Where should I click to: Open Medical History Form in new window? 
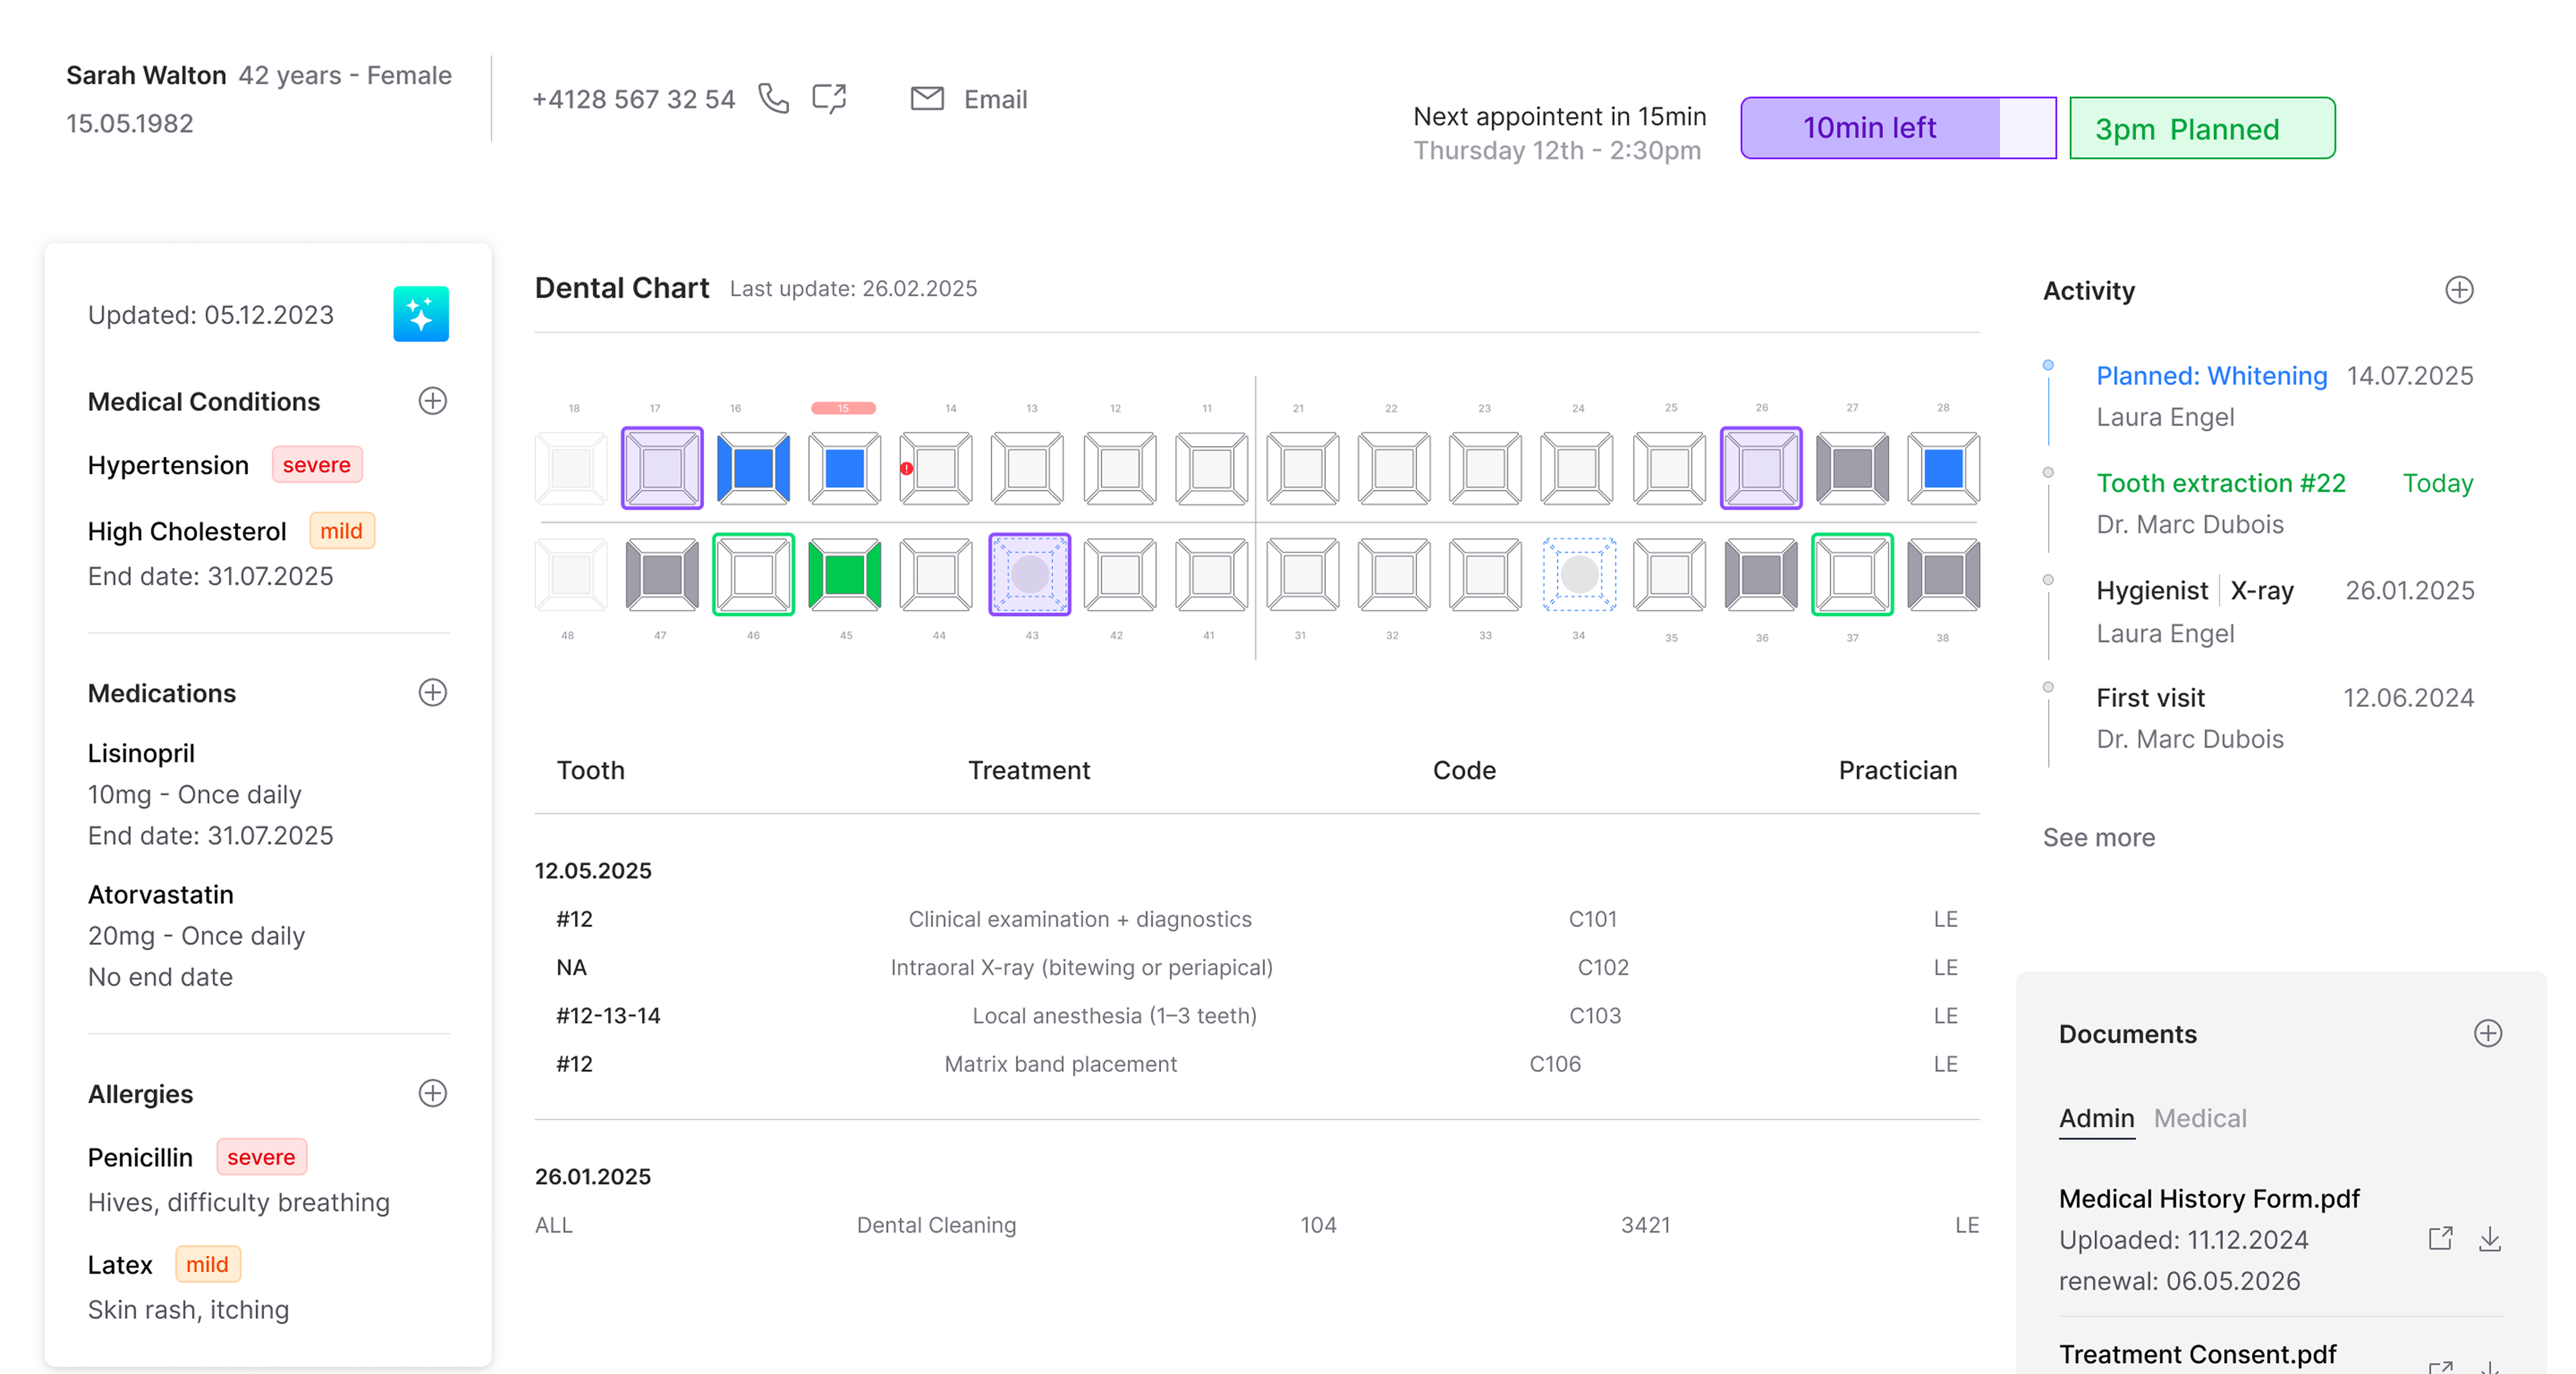(2440, 1239)
